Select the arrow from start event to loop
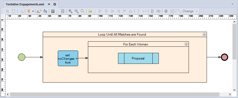This screenshot has width=238, height=98. coord(34,57)
